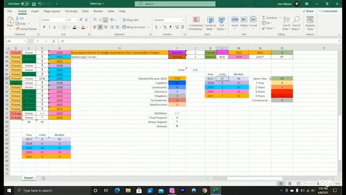Open the font name dropdown

coord(65,20)
